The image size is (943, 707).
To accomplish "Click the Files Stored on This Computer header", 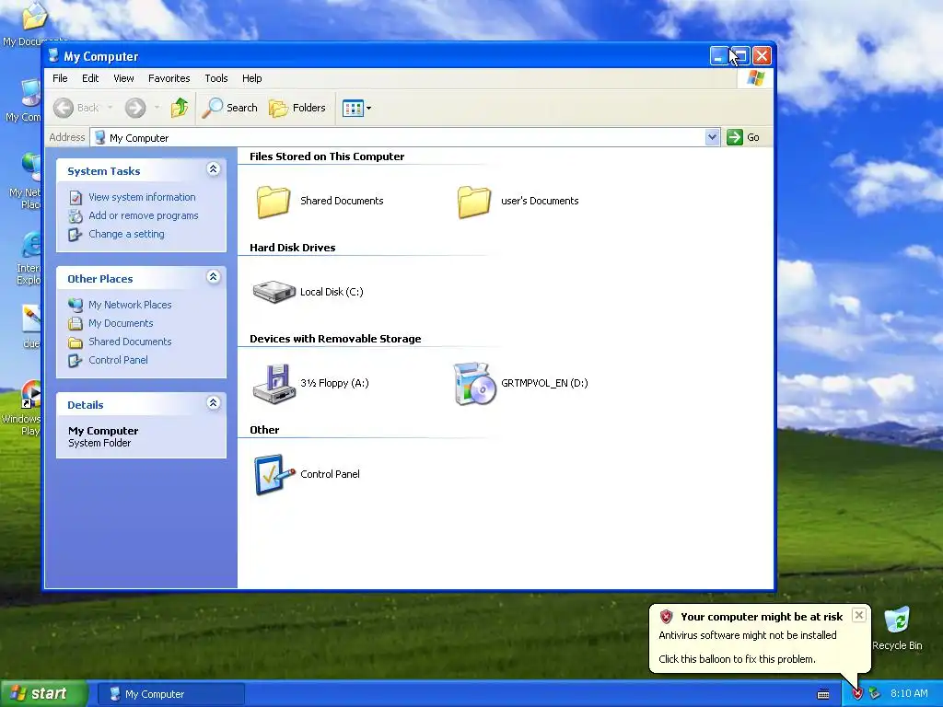I will [x=327, y=156].
